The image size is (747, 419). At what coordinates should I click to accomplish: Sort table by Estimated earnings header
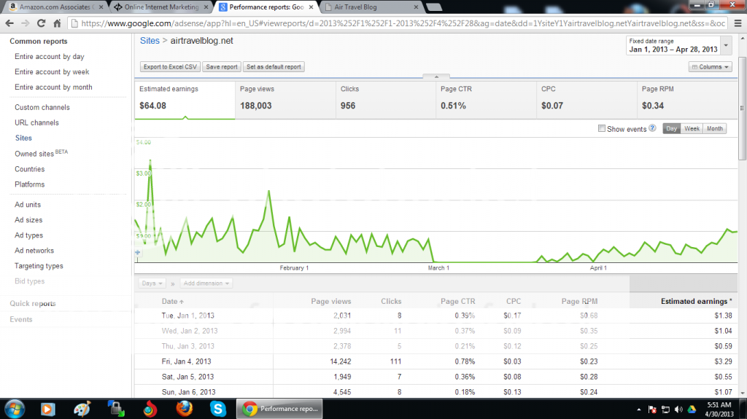696,302
